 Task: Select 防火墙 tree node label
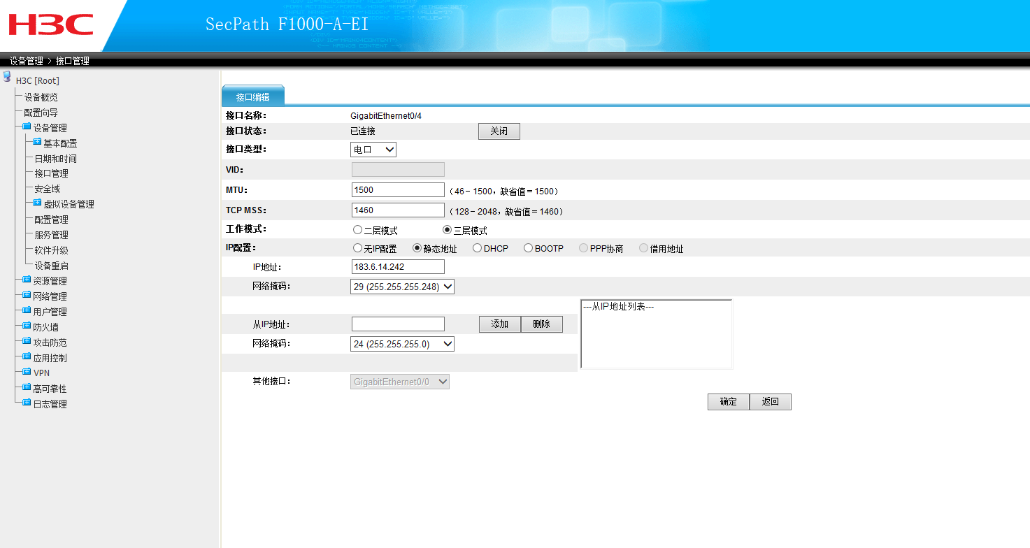(x=46, y=327)
